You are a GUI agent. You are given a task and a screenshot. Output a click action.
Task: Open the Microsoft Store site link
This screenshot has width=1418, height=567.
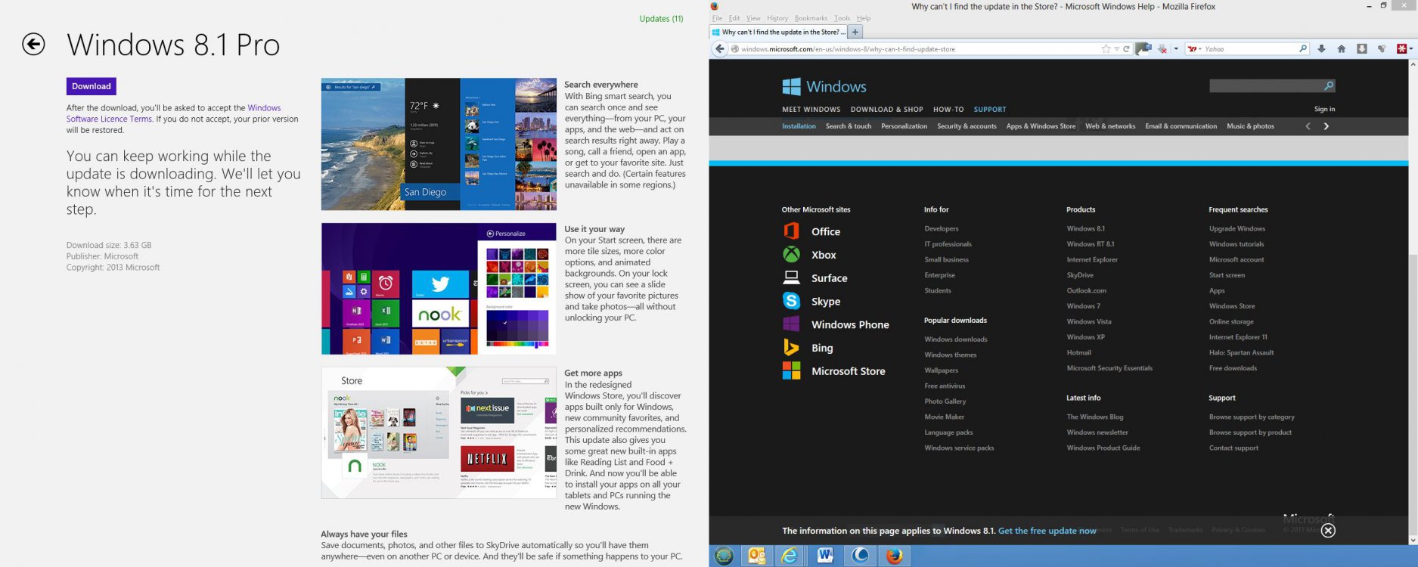coord(833,371)
